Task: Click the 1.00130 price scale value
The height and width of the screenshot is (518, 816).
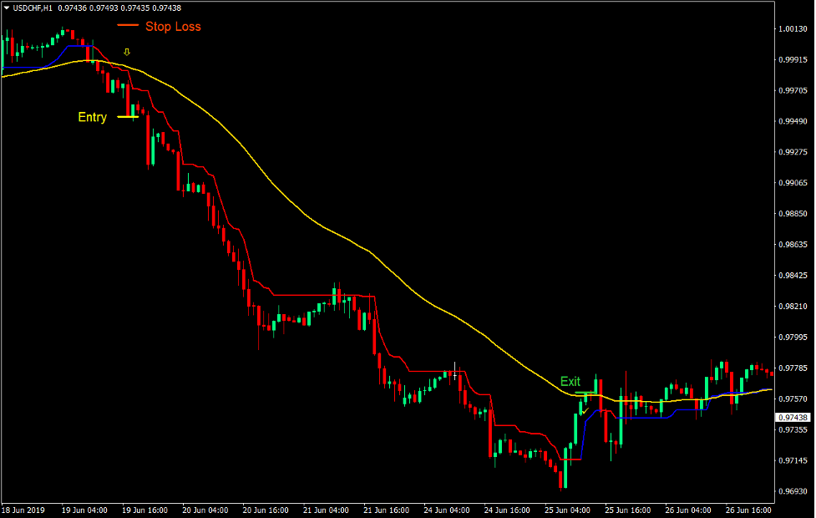Action: [793, 29]
